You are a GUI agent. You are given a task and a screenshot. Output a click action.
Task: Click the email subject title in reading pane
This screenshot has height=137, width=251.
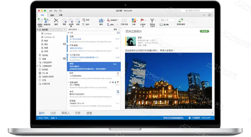coord(134,31)
